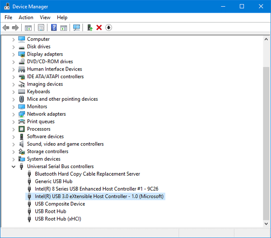Select USB Root Hub (xHCI) entry

click(x=58, y=219)
